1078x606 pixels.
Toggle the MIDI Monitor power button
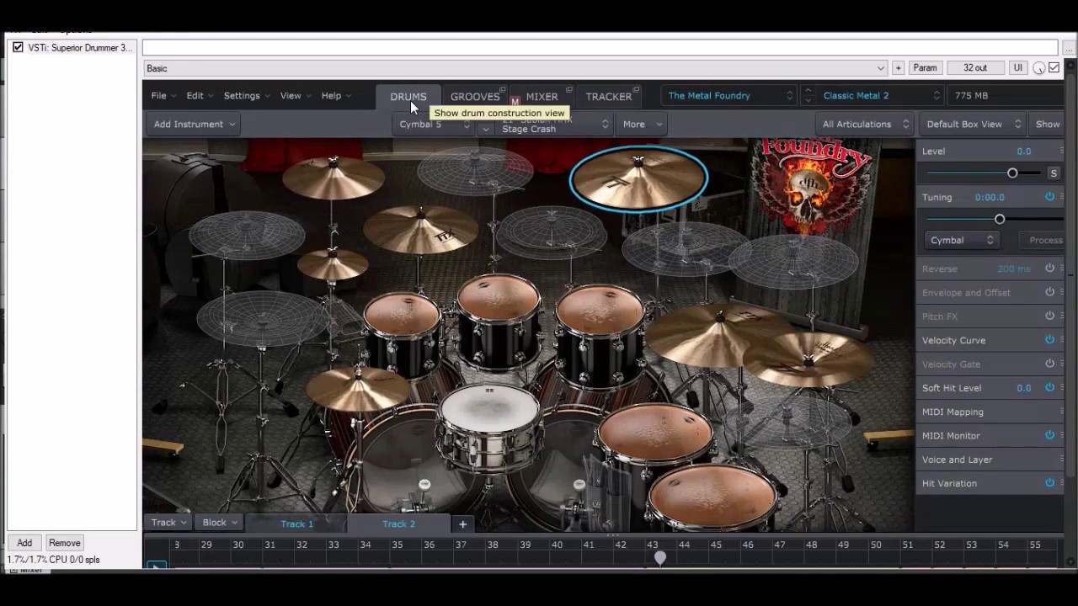click(x=1049, y=435)
